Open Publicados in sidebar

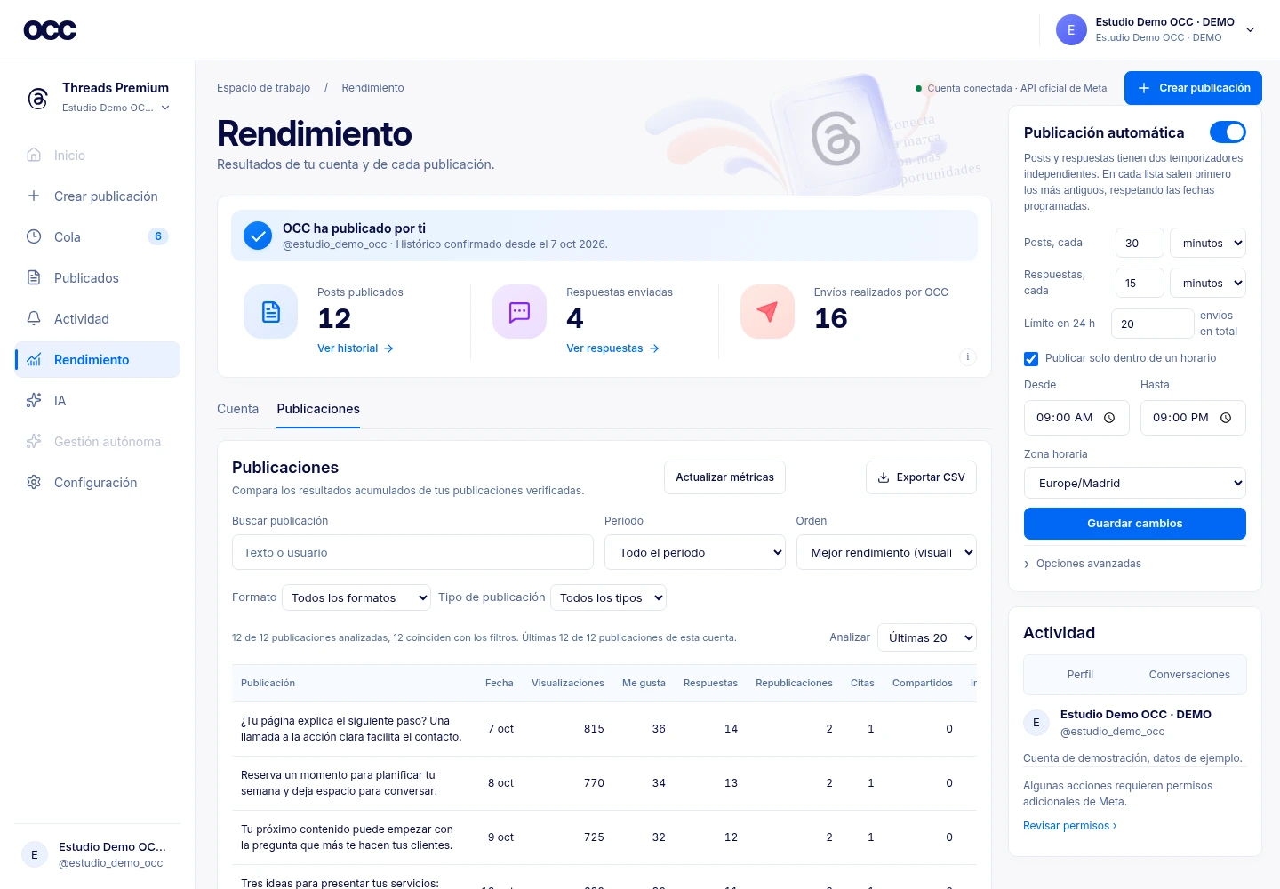pos(98,277)
